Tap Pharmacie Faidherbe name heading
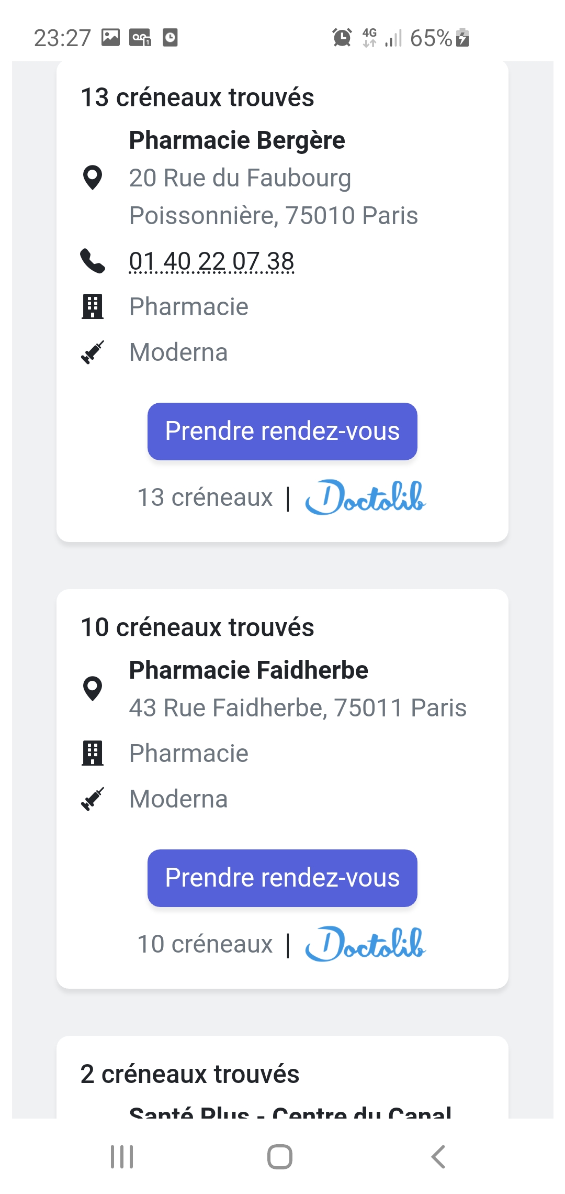Screen dimensions: 565x1194 pos(248,670)
